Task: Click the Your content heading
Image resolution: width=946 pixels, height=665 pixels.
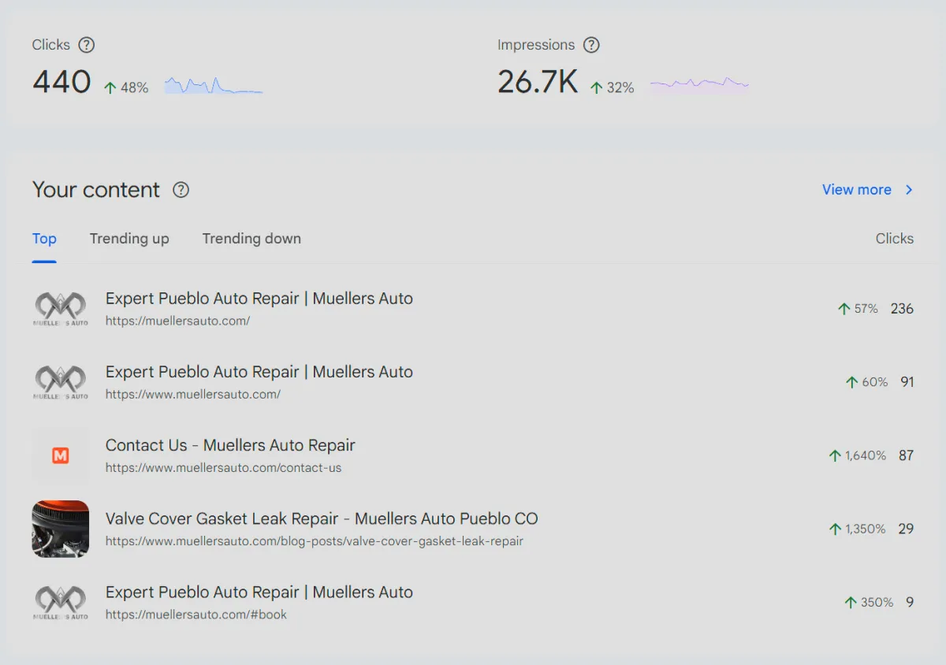Action: 96,190
